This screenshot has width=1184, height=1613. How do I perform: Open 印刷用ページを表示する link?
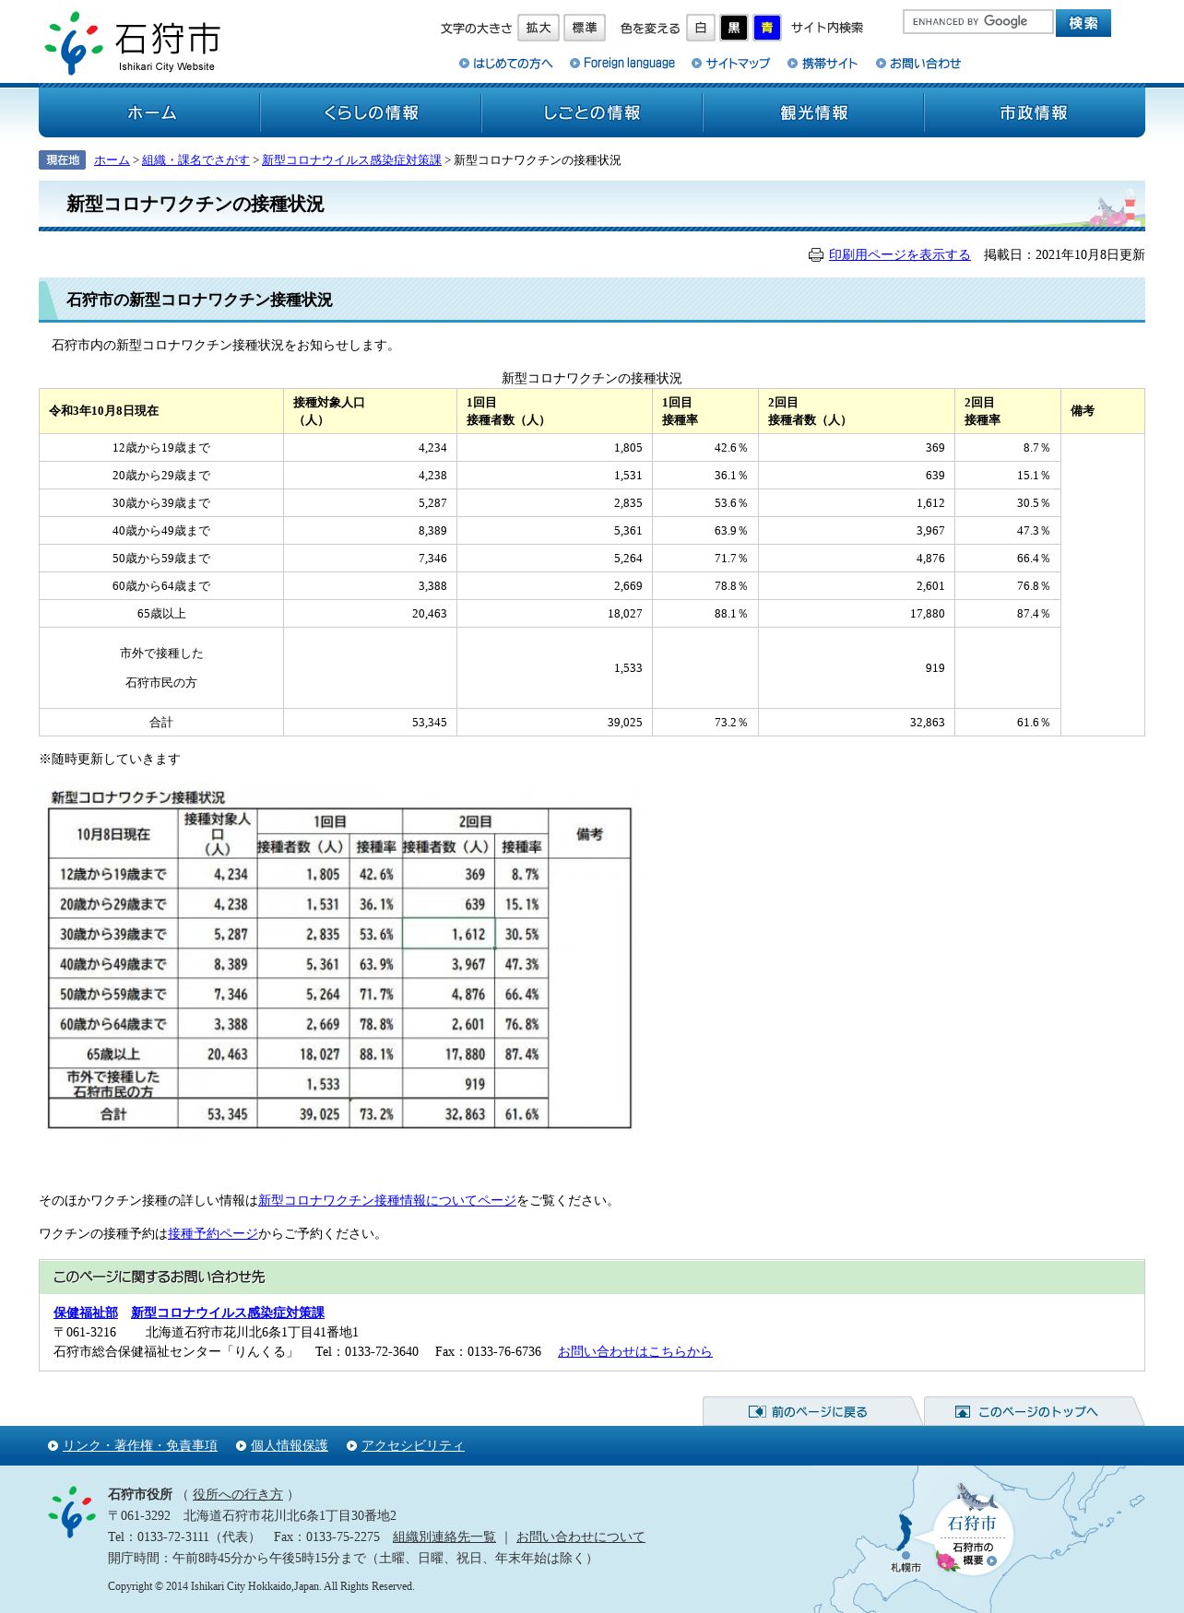pyautogui.click(x=899, y=255)
